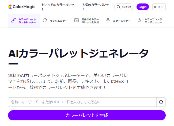Switch to the 画像からカラーパレットを生成 tab

87,21
